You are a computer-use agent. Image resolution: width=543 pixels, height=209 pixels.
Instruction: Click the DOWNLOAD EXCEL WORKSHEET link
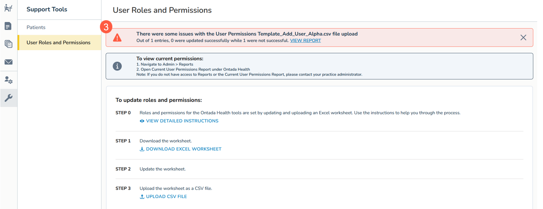pyautogui.click(x=183, y=149)
